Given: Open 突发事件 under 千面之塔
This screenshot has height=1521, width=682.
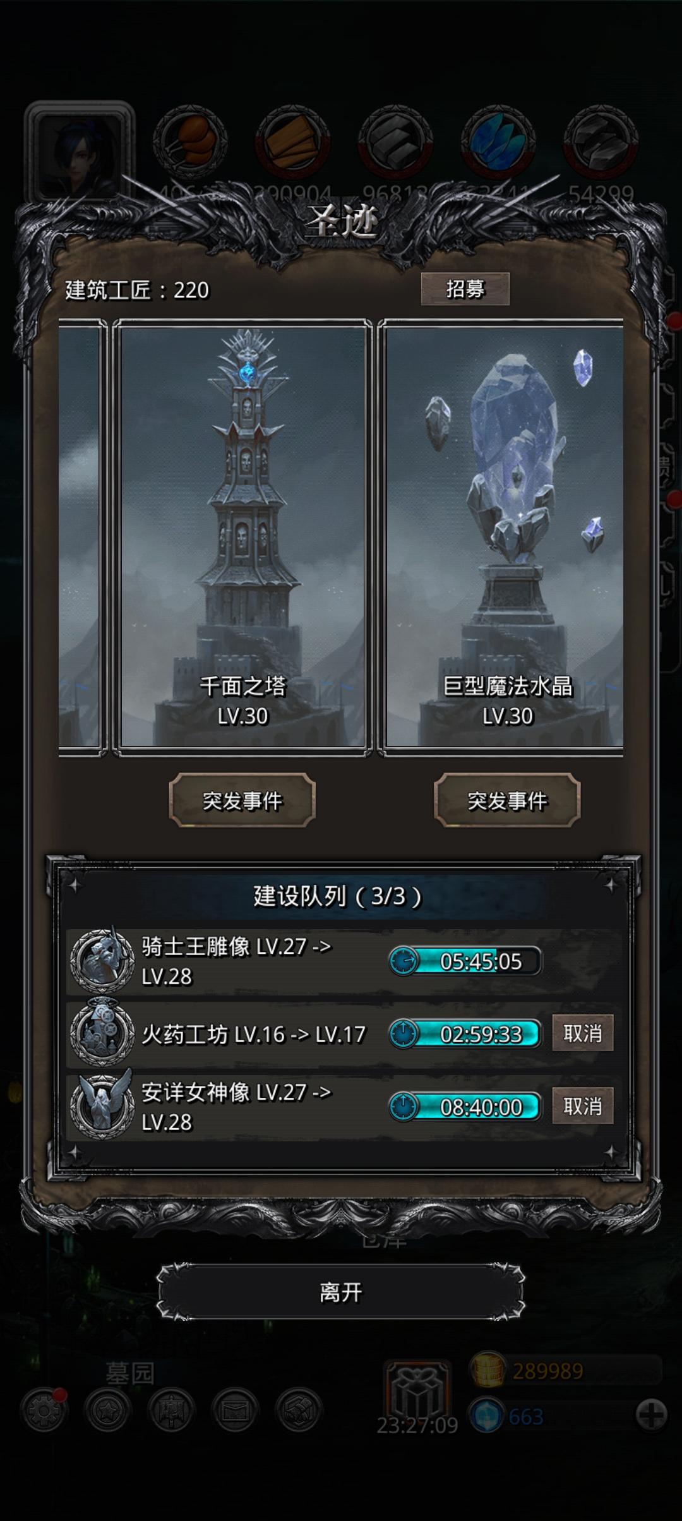Looking at the screenshot, I should coord(242,800).
